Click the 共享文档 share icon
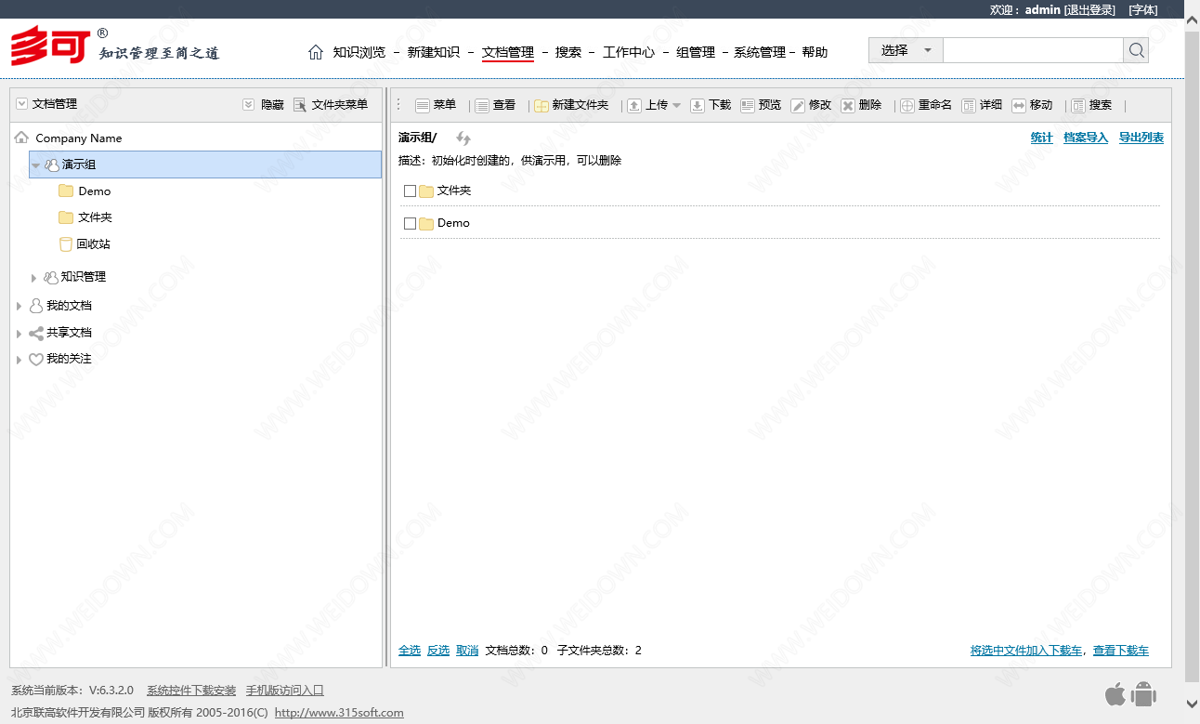The height and width of the screenshot is (724, 1200). 36,333
